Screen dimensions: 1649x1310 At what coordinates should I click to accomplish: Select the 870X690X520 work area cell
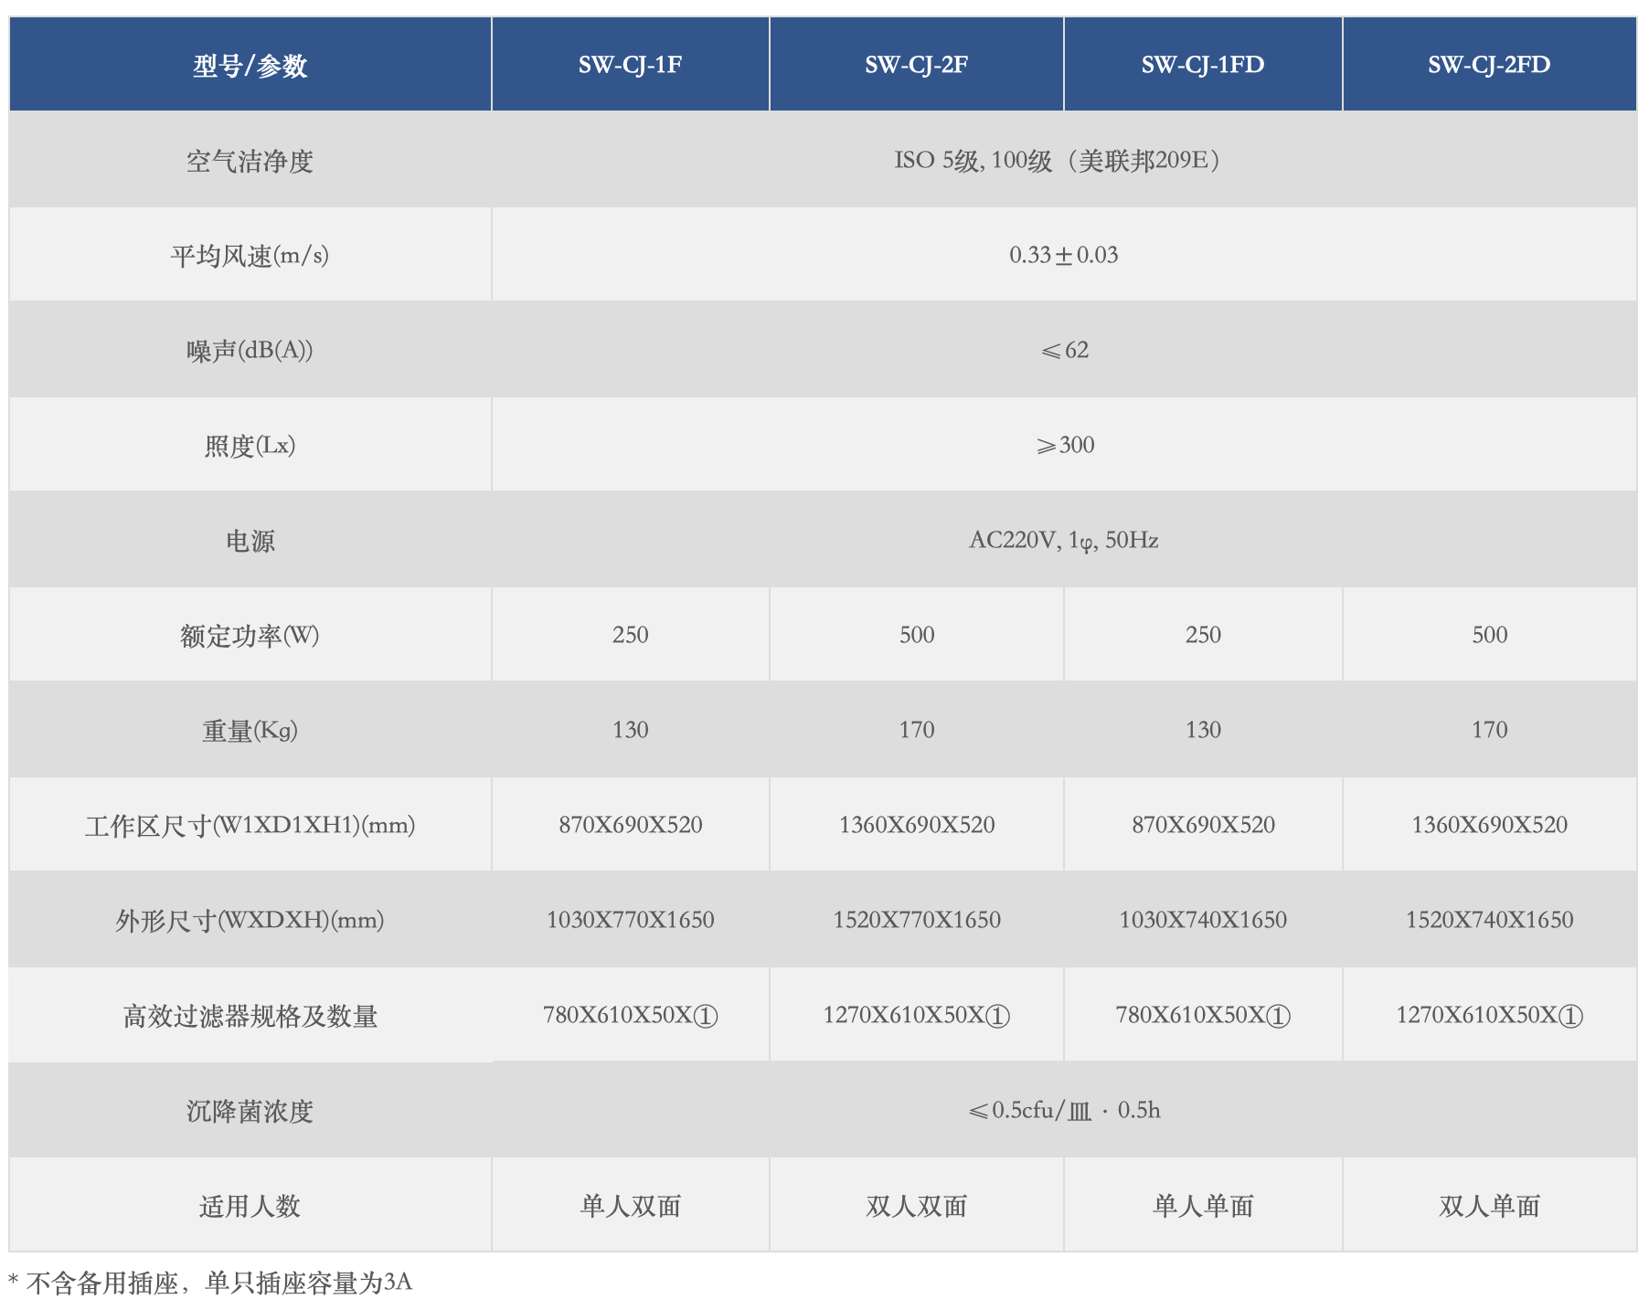point(631,824)
